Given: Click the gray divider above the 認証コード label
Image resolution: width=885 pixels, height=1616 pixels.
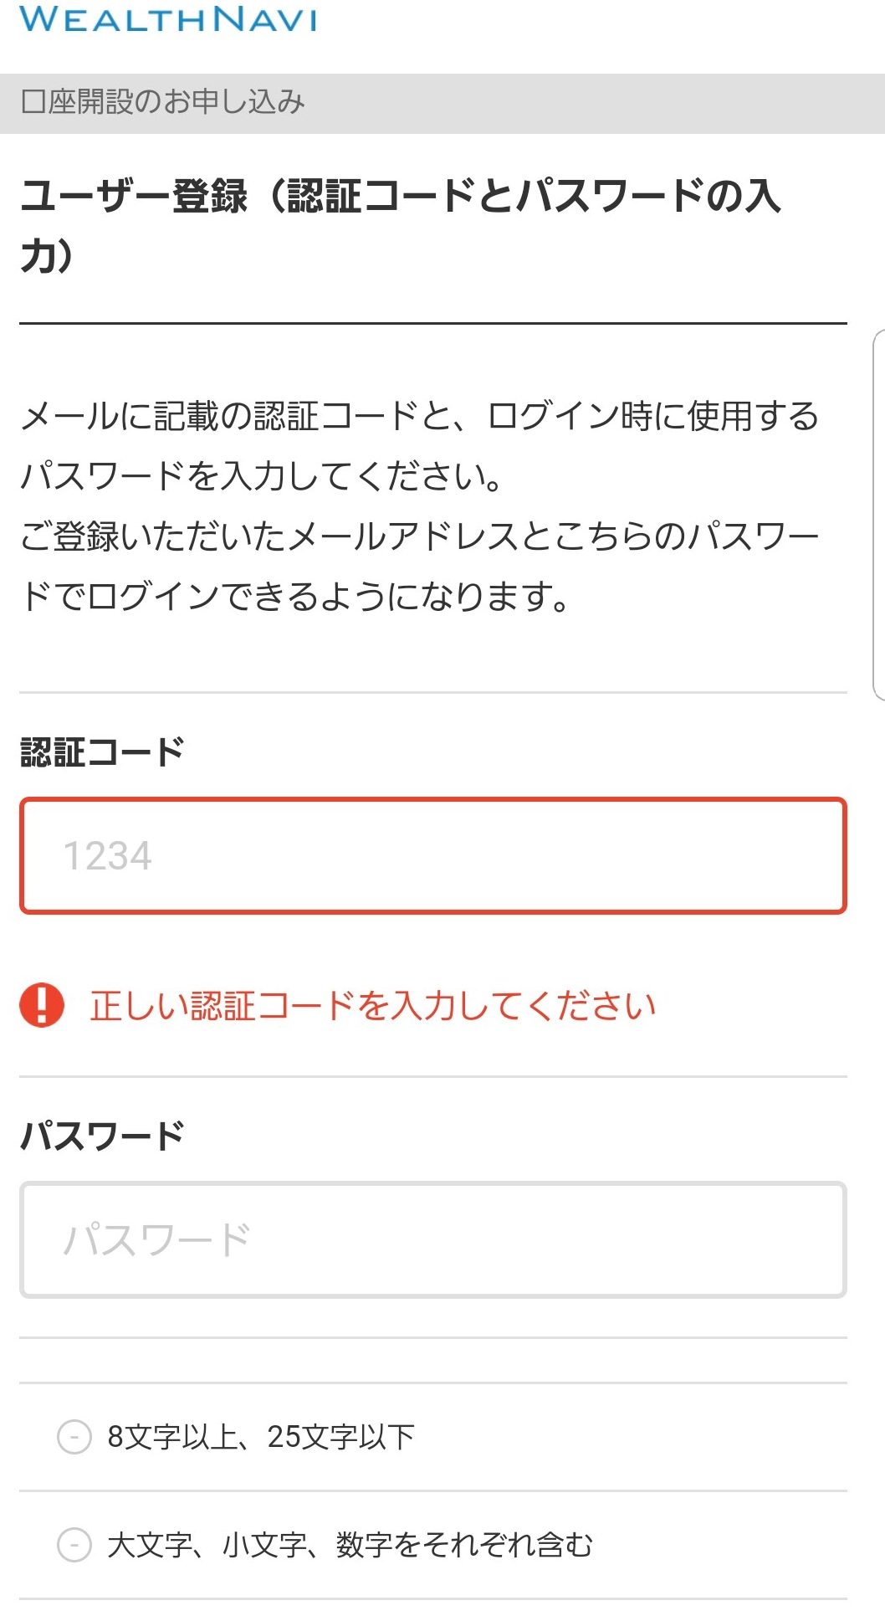Looking at the screenshot, I should (433, 692).
